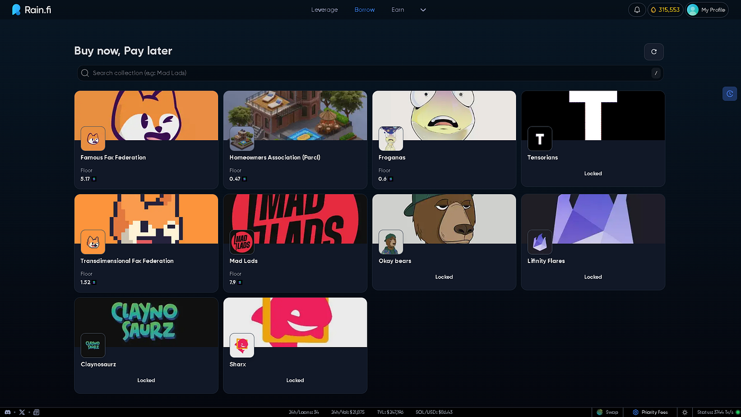Viewport: 741px width, 417px height.
Task: Click the 5.17 floor price value
Action: (85, 179)
